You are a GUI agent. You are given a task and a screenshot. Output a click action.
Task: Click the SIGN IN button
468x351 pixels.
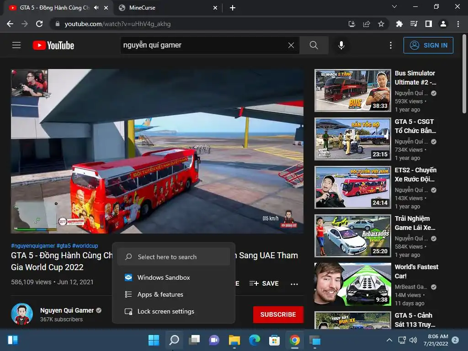[428, 45]
